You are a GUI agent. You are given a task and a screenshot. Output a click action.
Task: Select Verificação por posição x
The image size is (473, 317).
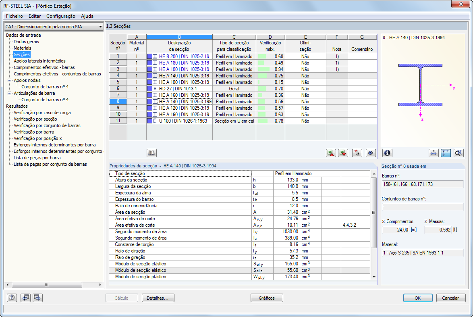click(x=38, y=138)
